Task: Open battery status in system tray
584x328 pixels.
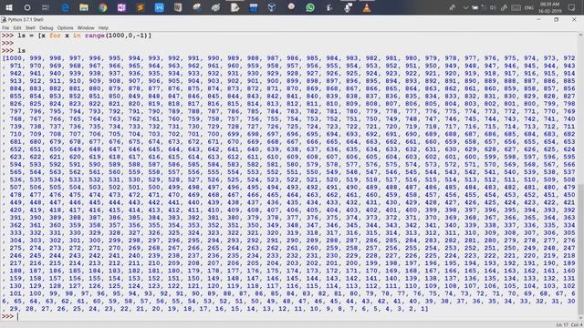Action: [474, 7]
